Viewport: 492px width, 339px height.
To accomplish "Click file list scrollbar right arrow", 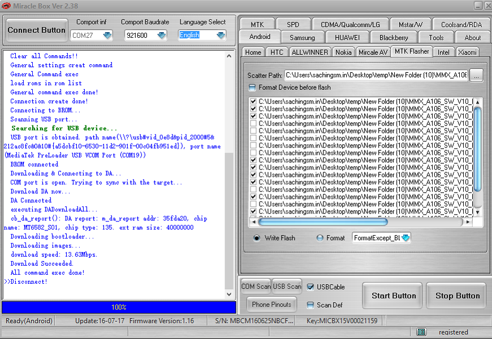I will pos(468,222).
